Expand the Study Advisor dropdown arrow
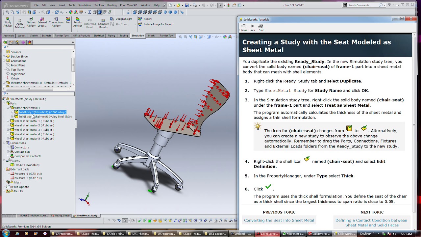The image size is (421, 237). pyautogui.click(x=8, y=31)
